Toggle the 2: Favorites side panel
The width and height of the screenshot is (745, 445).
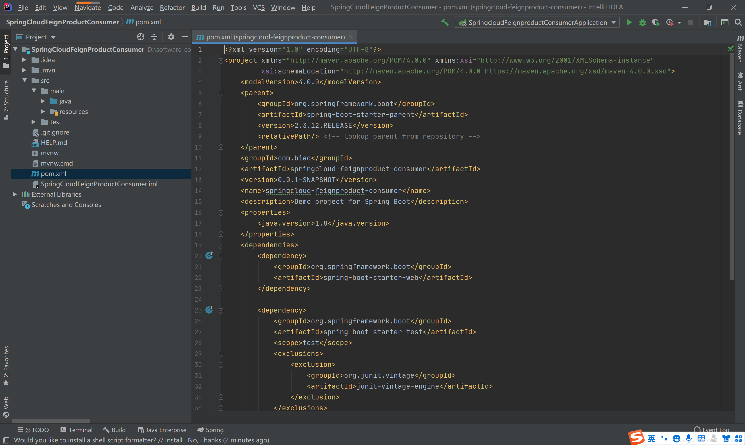[6, 366]
